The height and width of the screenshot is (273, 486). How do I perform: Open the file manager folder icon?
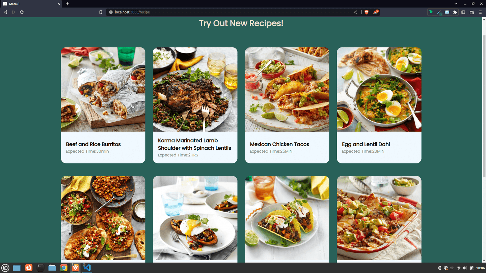pos(52,268)
